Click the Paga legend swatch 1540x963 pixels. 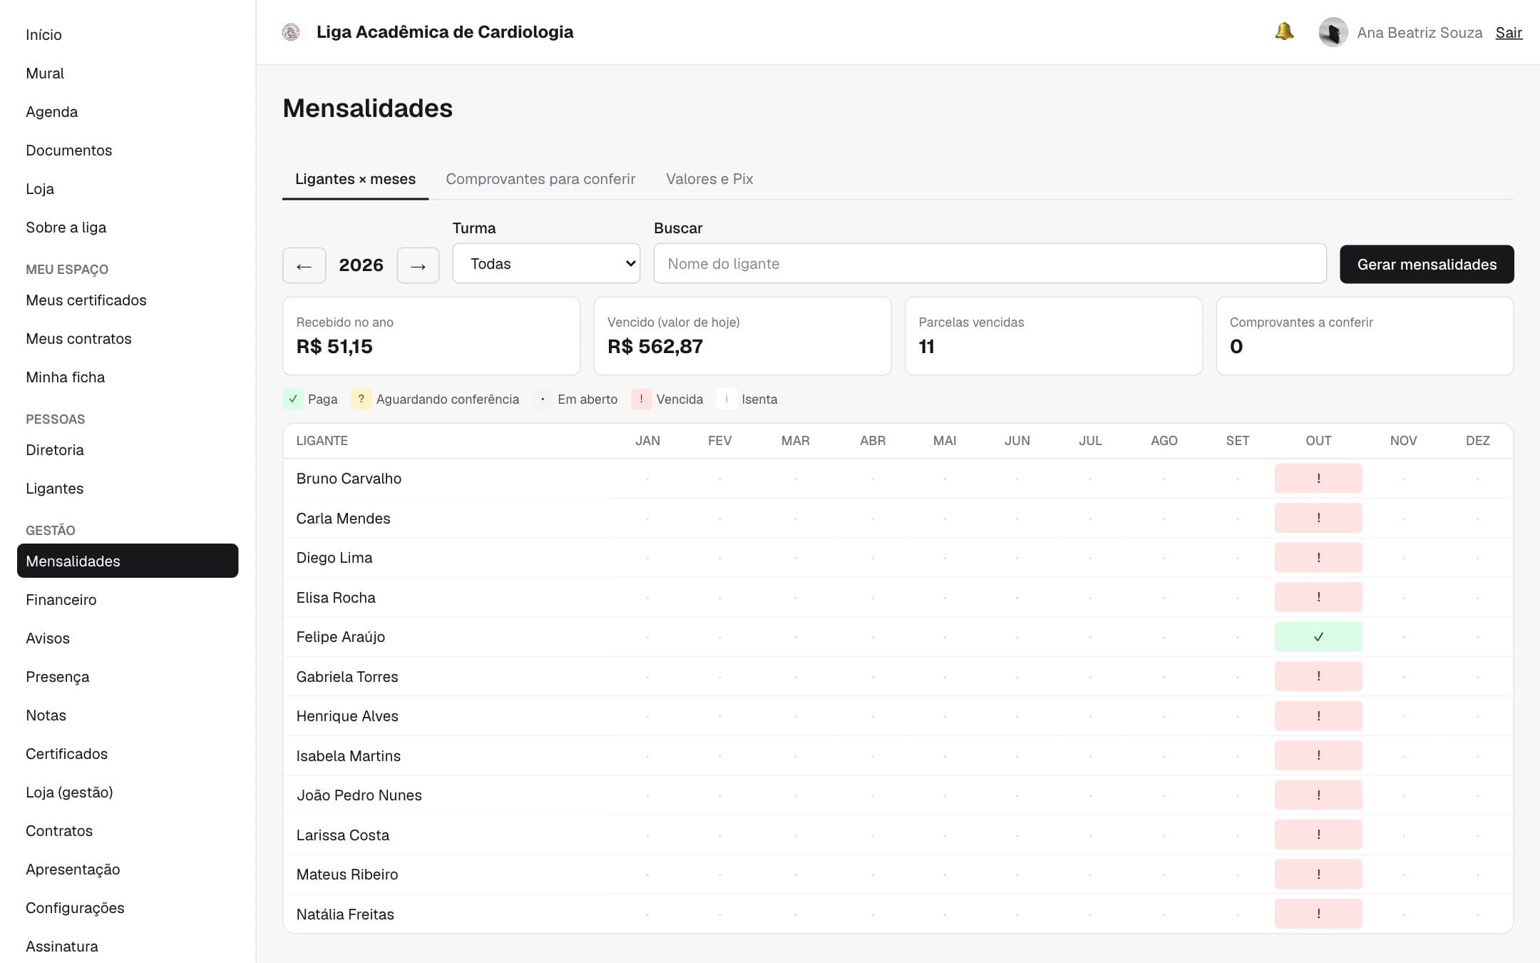click(x=293, y=399)
